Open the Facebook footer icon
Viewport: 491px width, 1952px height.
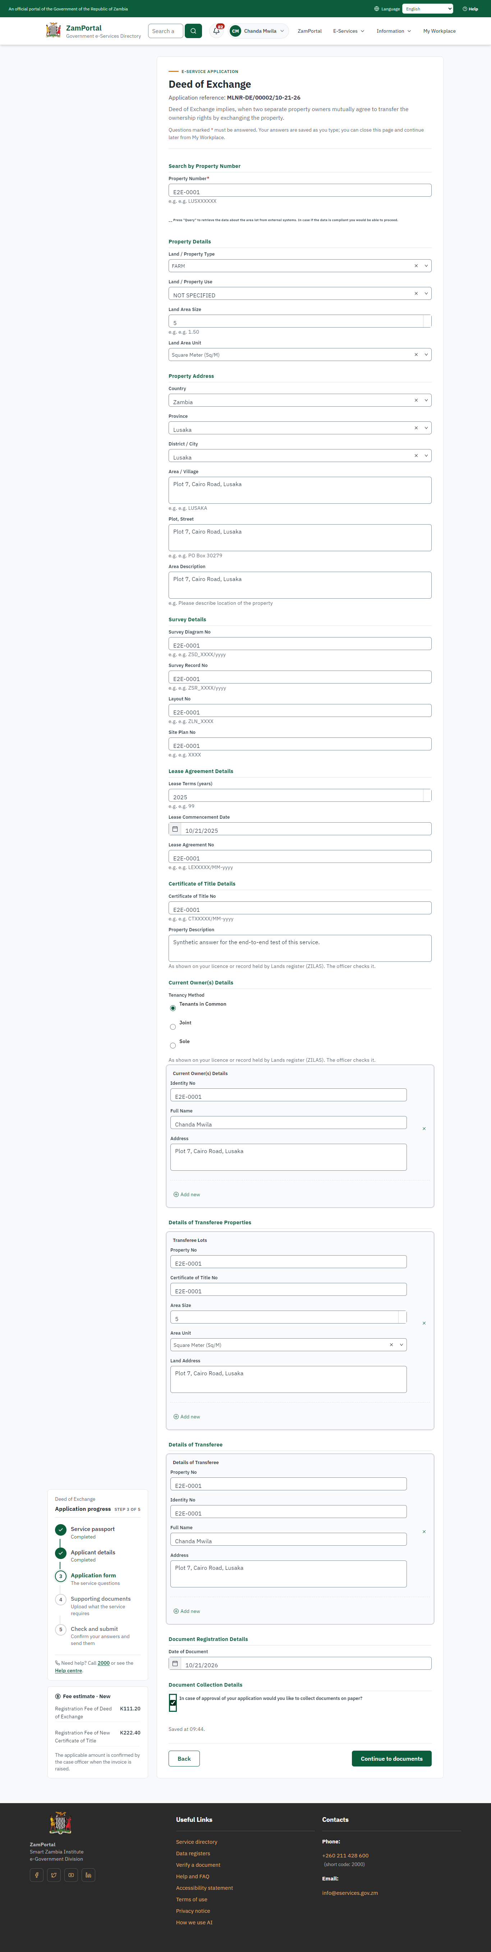36,1875
